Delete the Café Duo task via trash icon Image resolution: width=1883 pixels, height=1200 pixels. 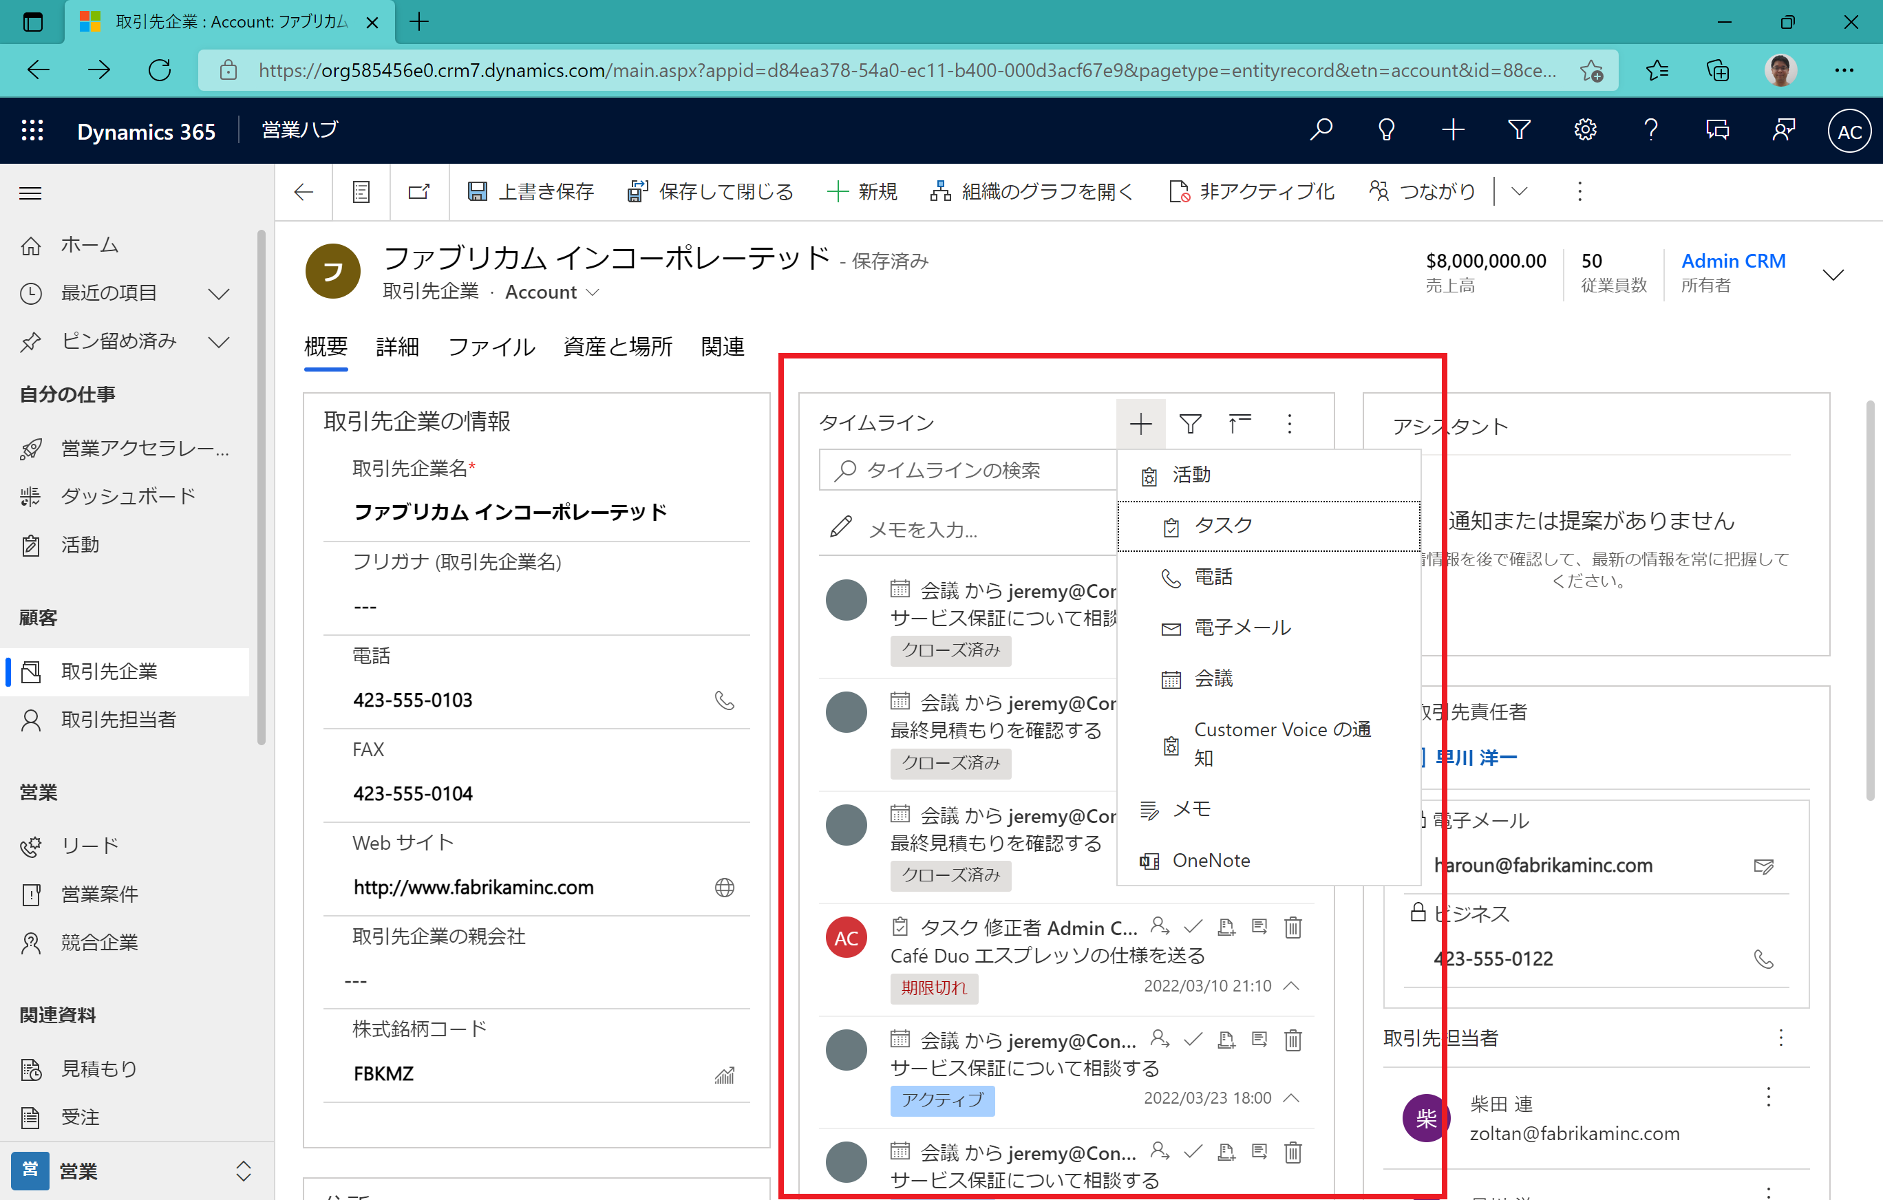1293,927
